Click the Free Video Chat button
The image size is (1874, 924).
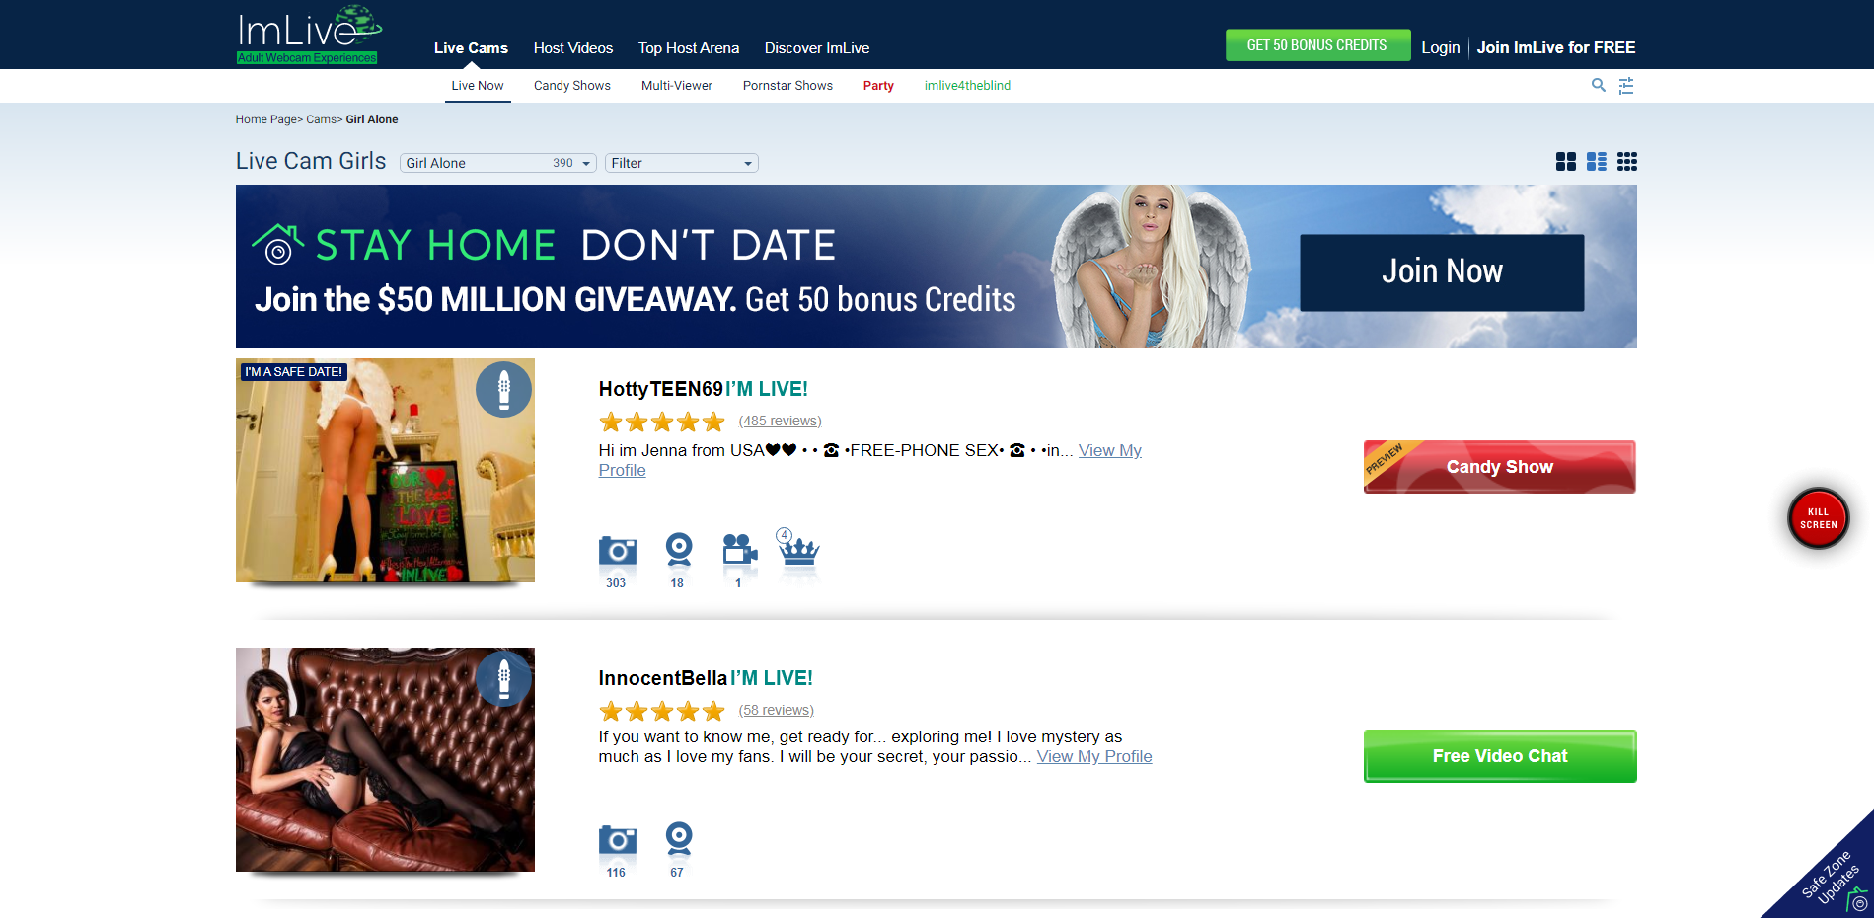1500,756
